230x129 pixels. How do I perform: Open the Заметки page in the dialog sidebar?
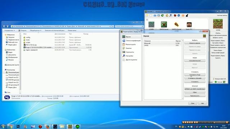click(132, 48)
